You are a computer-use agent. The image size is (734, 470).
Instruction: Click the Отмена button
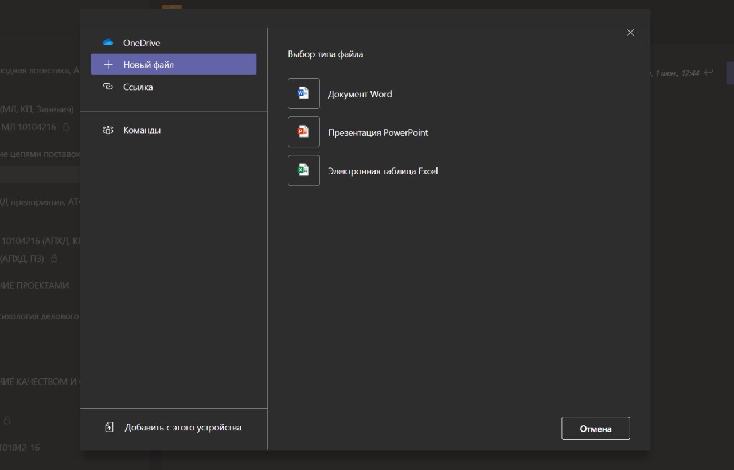pos(596,428)
